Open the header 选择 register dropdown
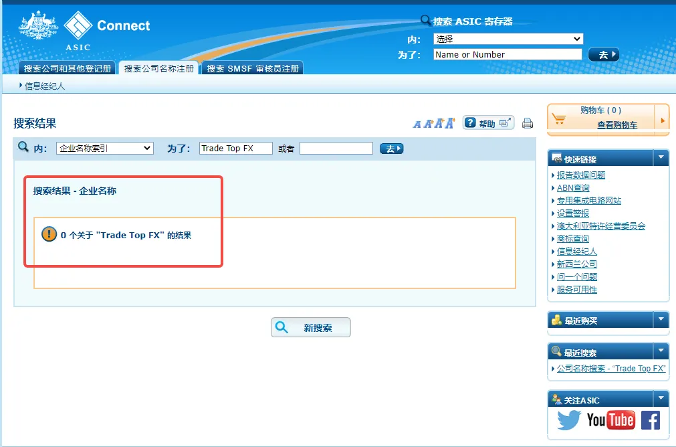 pos(508,39)
